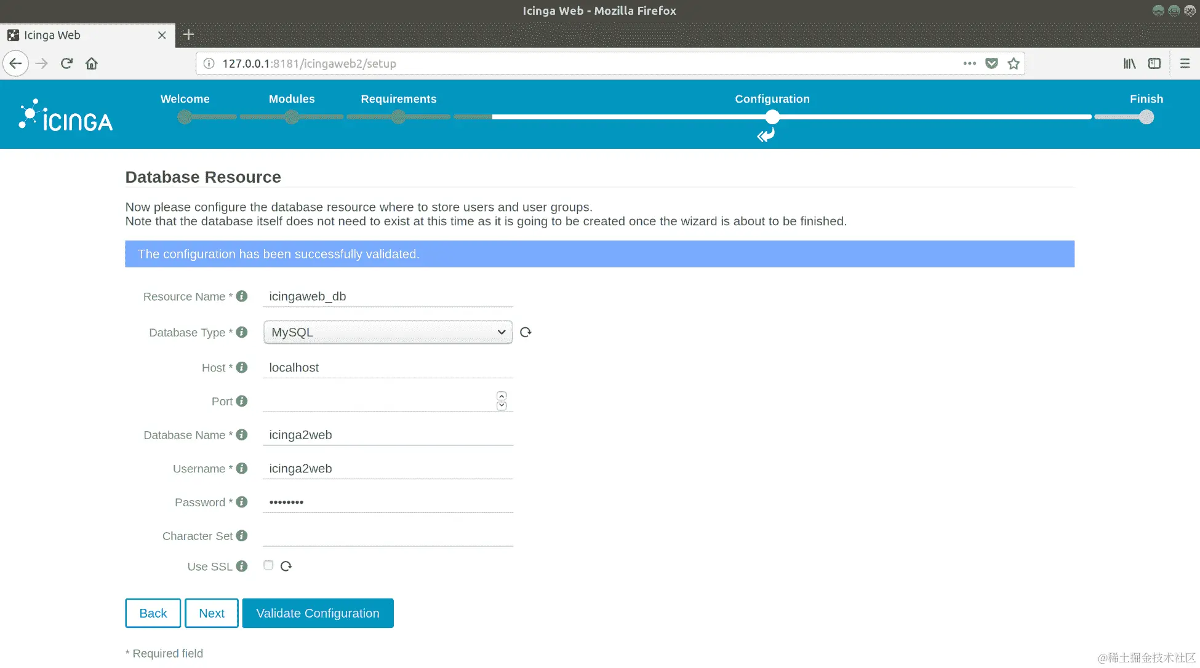Click the Next button

click(211, 613)
